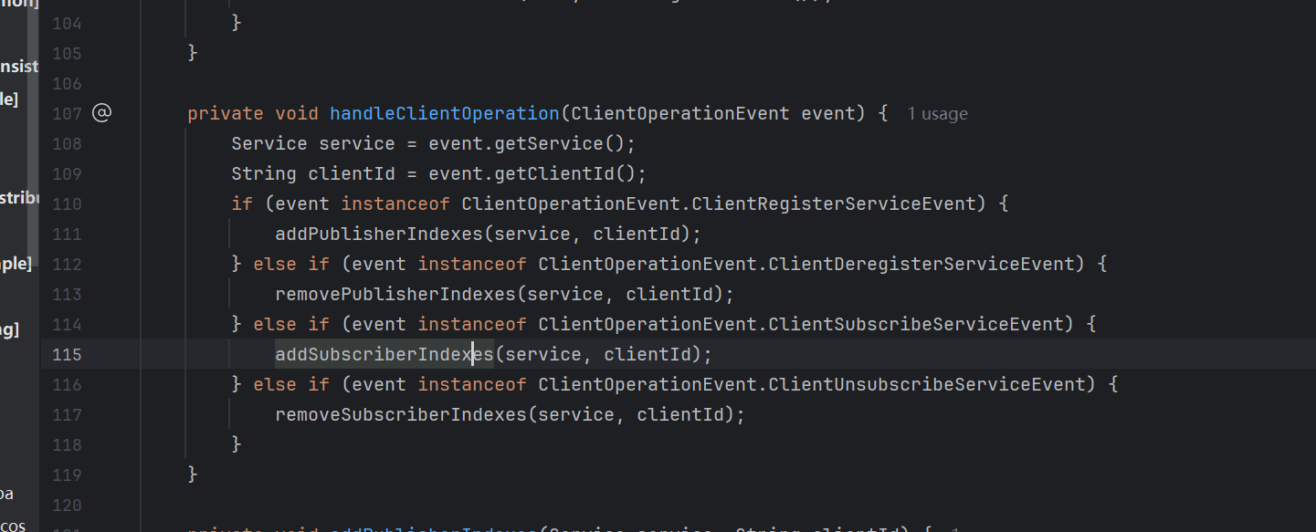Click line number 110 in the gutter
Image resolution: width=1316 pixels, height=532 pixels.
coord(67,203)
